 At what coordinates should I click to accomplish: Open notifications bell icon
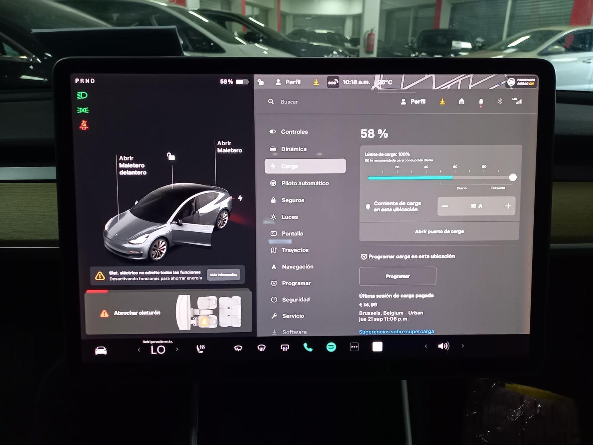point(481,102)
